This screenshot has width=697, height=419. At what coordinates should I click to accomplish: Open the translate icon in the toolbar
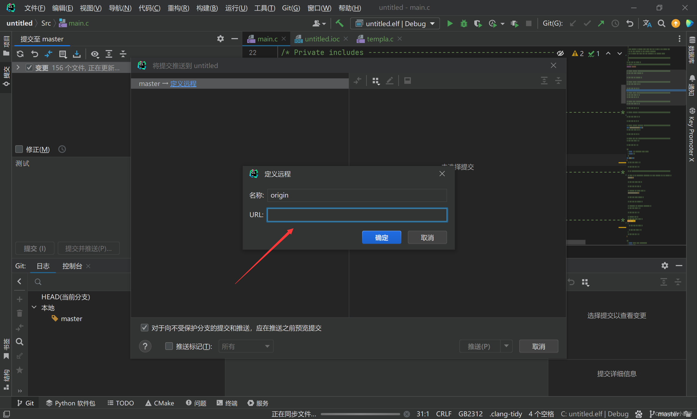click(x=647, y=23)
